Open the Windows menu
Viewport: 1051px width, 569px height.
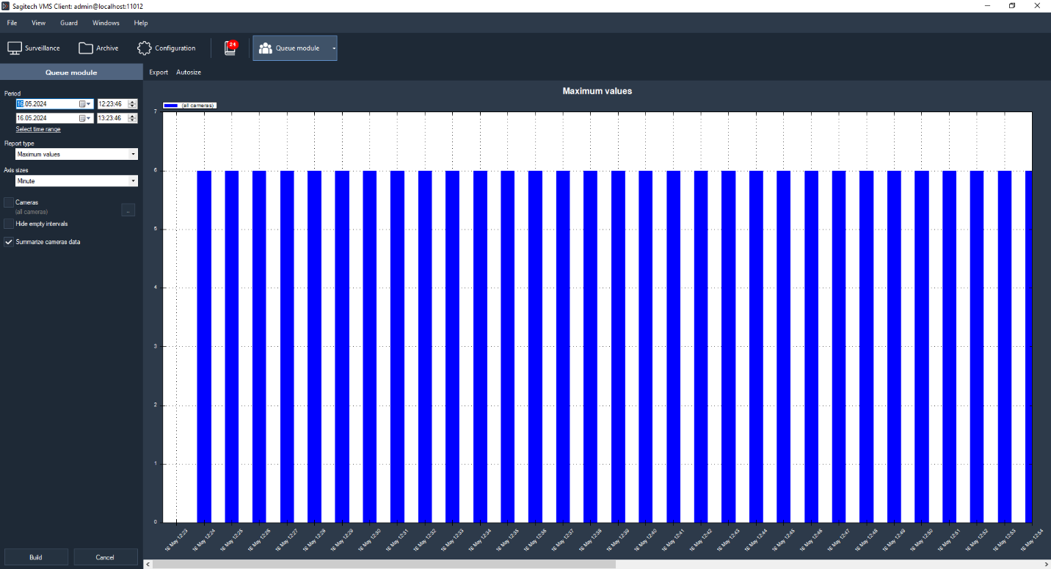(106, 23)
